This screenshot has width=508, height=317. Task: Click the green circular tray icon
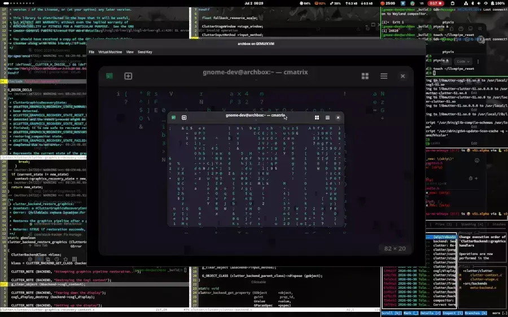click(413, 3)
